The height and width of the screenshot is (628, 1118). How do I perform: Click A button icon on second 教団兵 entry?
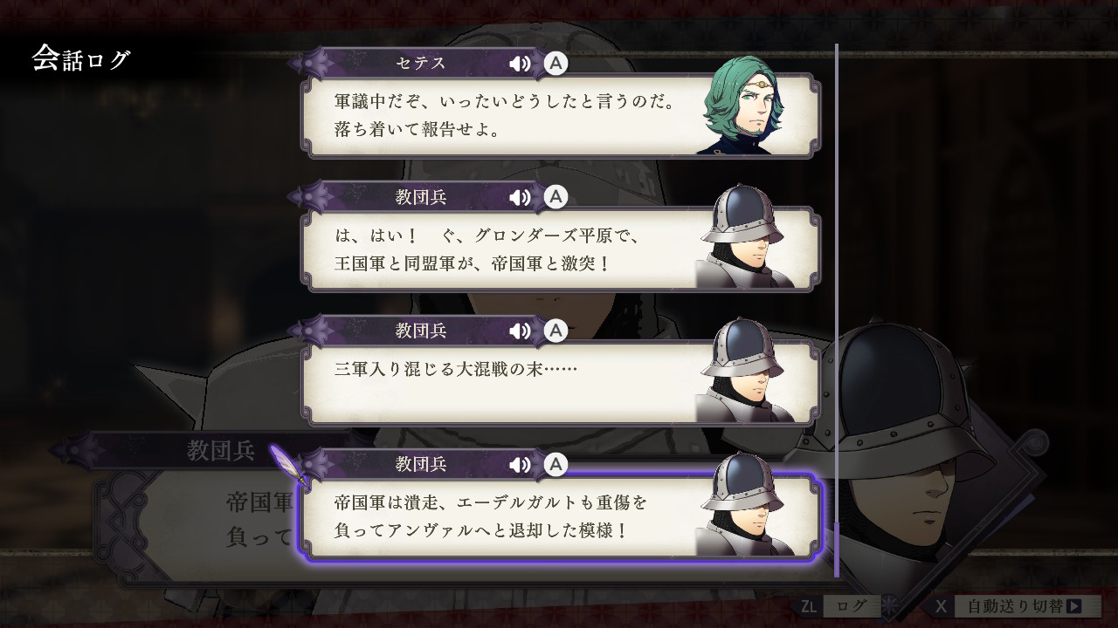556,331
